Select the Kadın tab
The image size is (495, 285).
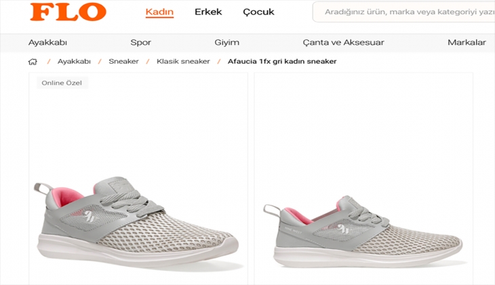(x=159, y=12)
